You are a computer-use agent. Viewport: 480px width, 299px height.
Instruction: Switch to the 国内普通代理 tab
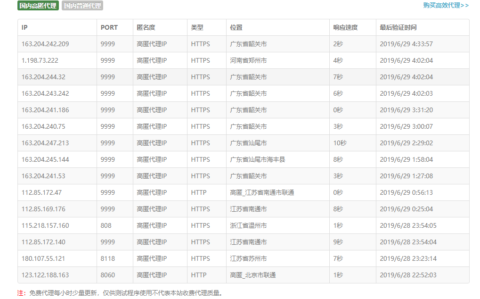click(82, 6)
